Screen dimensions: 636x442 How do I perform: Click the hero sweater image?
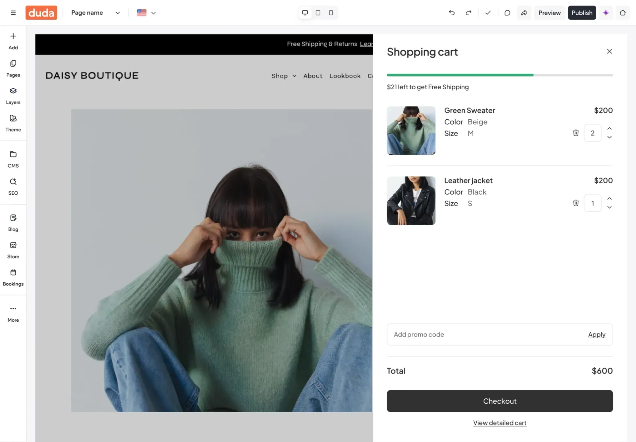click(222, 261)
